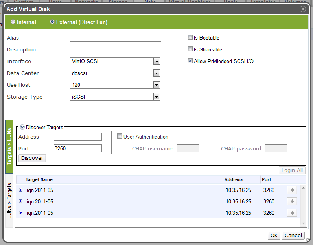Viewport: 313px width, 245px height.
Task: Uncheck Allow Priviledged SCSI I/O
Action: point(190,61)
